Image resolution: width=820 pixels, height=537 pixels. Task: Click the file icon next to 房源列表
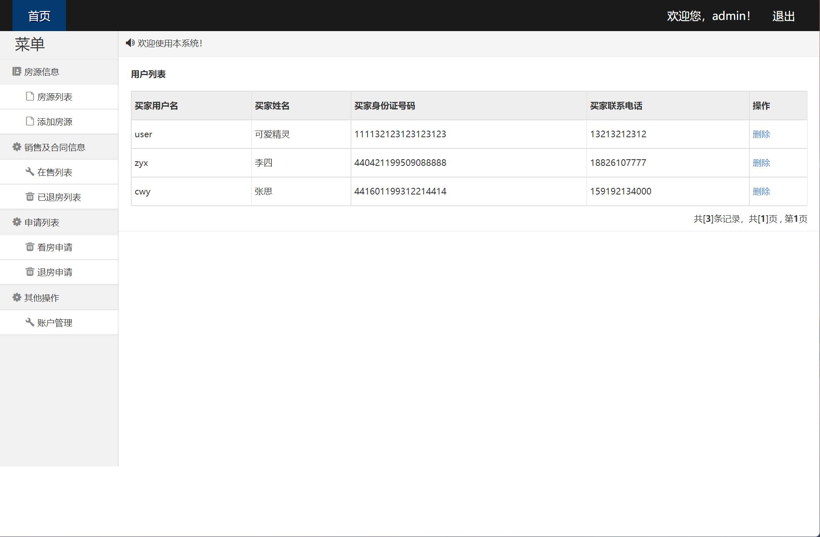[x=30, y=97]
